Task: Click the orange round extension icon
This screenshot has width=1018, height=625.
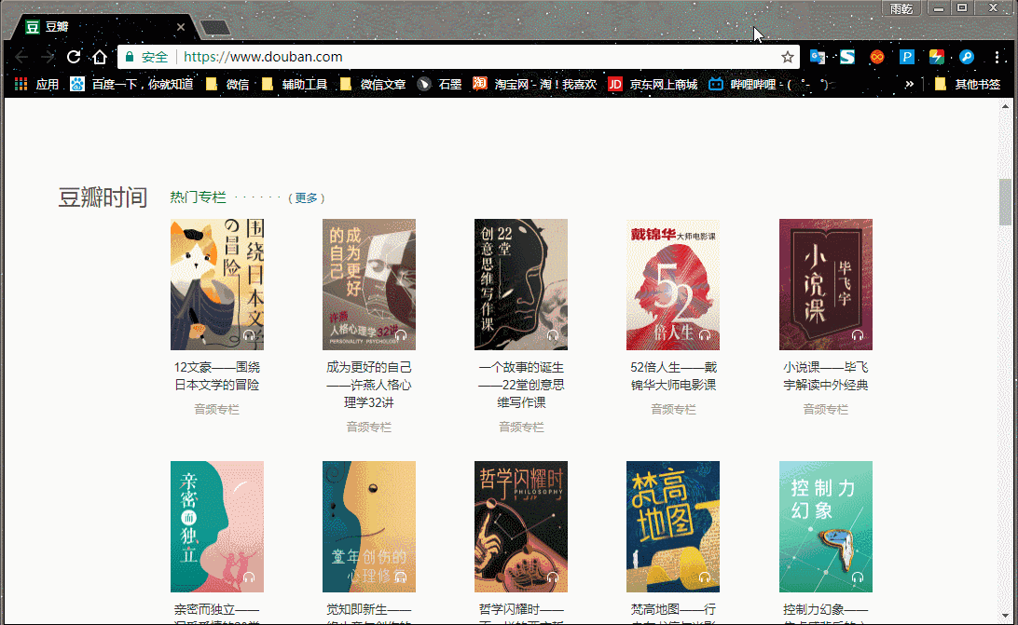Action: [x=877, y=57]
